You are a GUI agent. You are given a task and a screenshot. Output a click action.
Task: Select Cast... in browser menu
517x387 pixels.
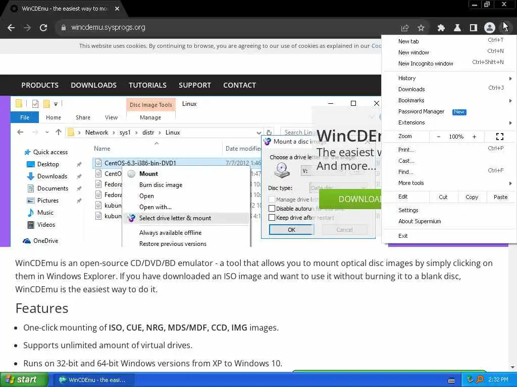(x=449, y=161)
